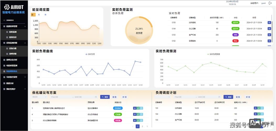Open calendar icon in 优化建议与方案 date range
276x131 pixels.
point(96,97)
